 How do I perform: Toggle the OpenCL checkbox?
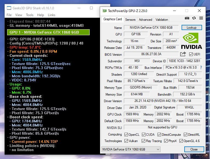pos(126,134)
